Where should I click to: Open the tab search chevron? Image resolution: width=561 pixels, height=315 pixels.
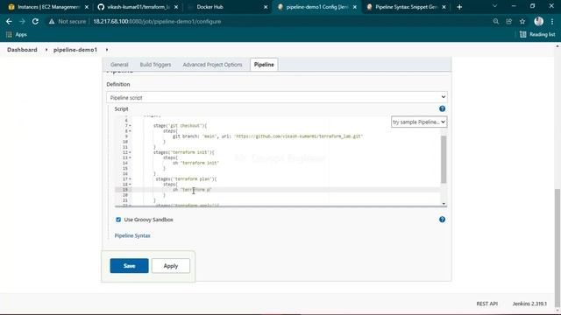coord(494,6)
